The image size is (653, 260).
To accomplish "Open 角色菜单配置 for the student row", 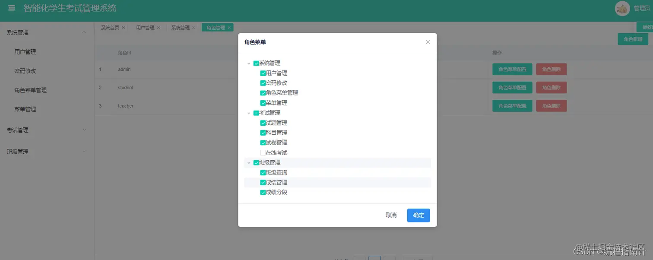I will 512,88.
